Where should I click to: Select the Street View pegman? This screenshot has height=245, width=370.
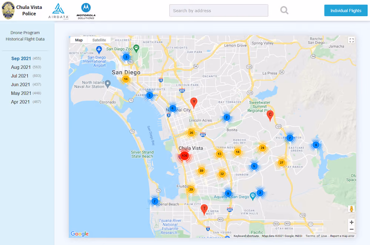pos(351,209)
